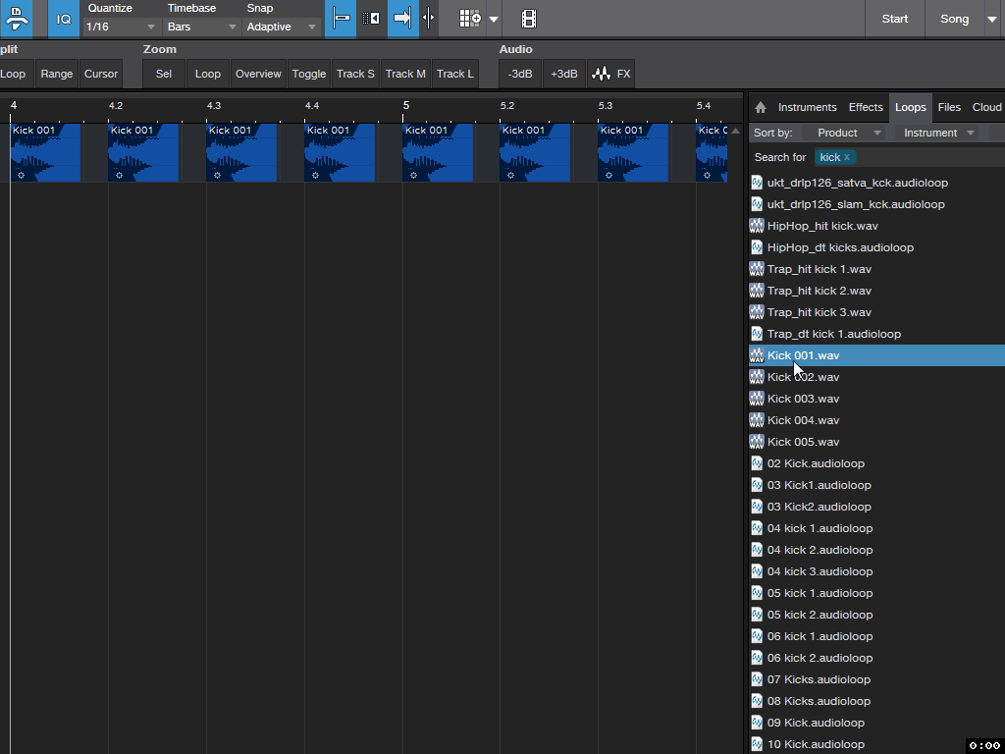The width and height of the screenshot is (1005, 754).
Task: Open the Snap Adaptive dropdown
Action: coord(282,27)
